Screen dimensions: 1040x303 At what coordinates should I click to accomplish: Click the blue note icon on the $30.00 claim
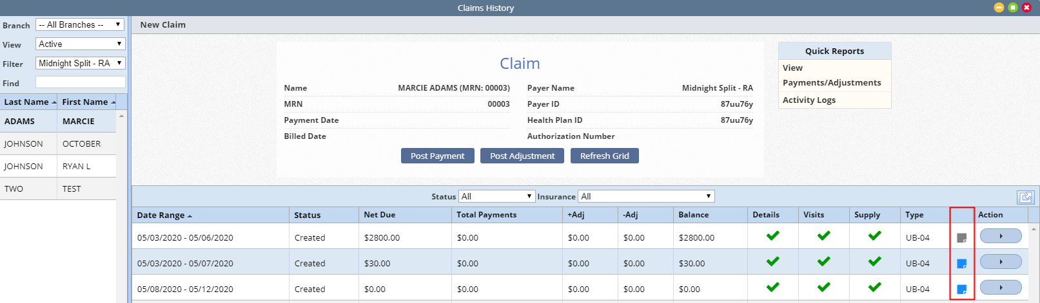click(961, 264)
